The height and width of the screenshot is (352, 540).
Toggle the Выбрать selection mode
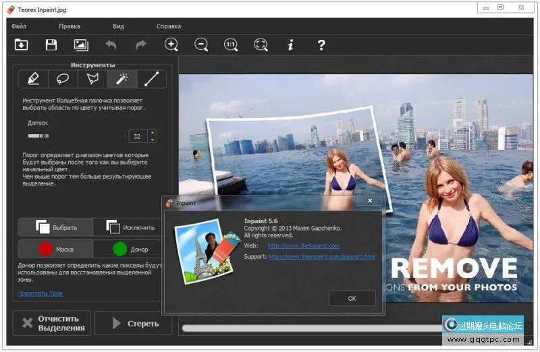tap(55, 227)
